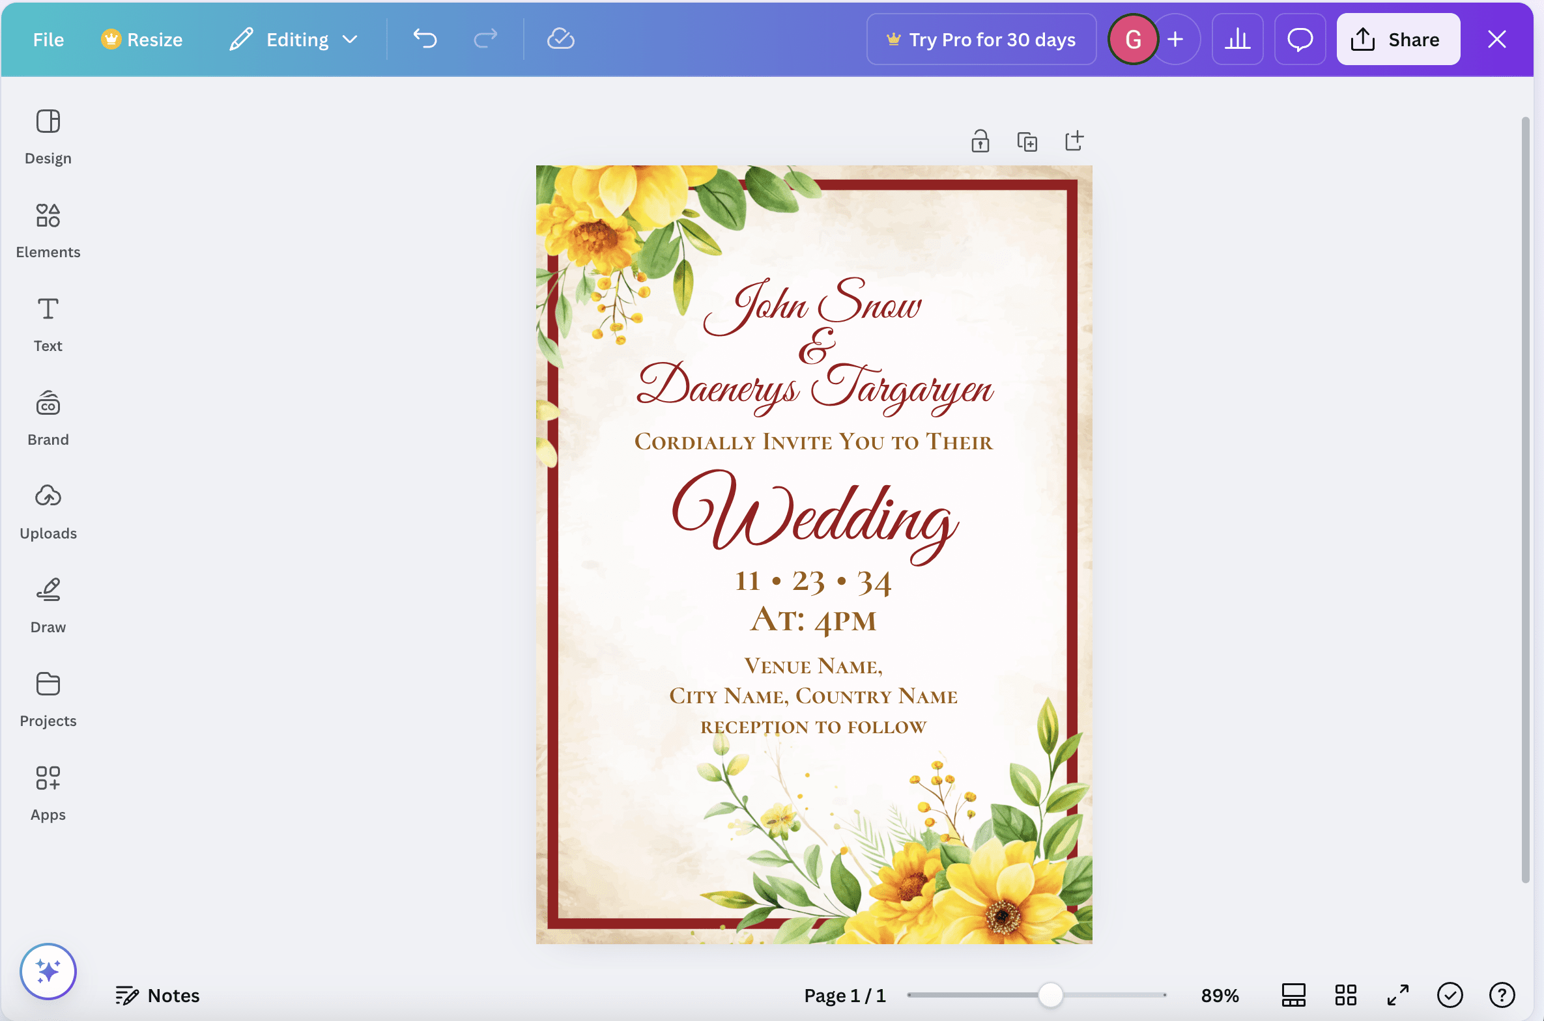Click the Share button
Image resolution: width=1544 pixels, height=1021 pixels.
[x=1397, y=39]
